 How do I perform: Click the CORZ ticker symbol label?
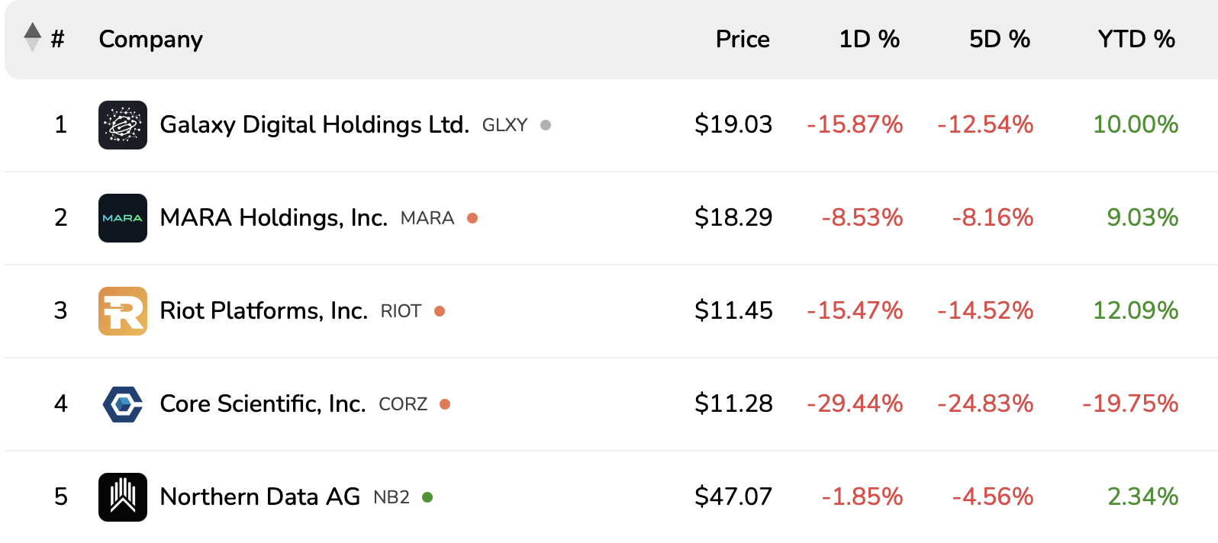403,404
